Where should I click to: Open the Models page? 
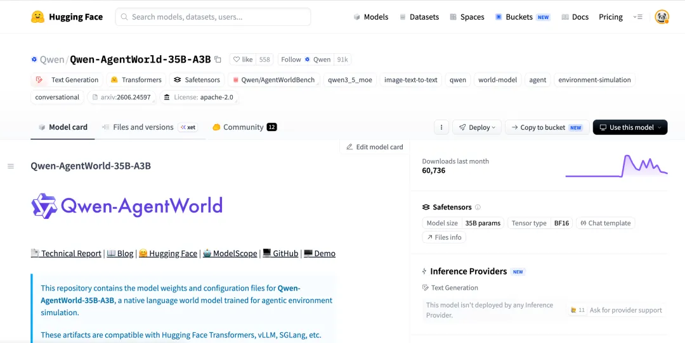pyautogui.click(x=370, y=17)
